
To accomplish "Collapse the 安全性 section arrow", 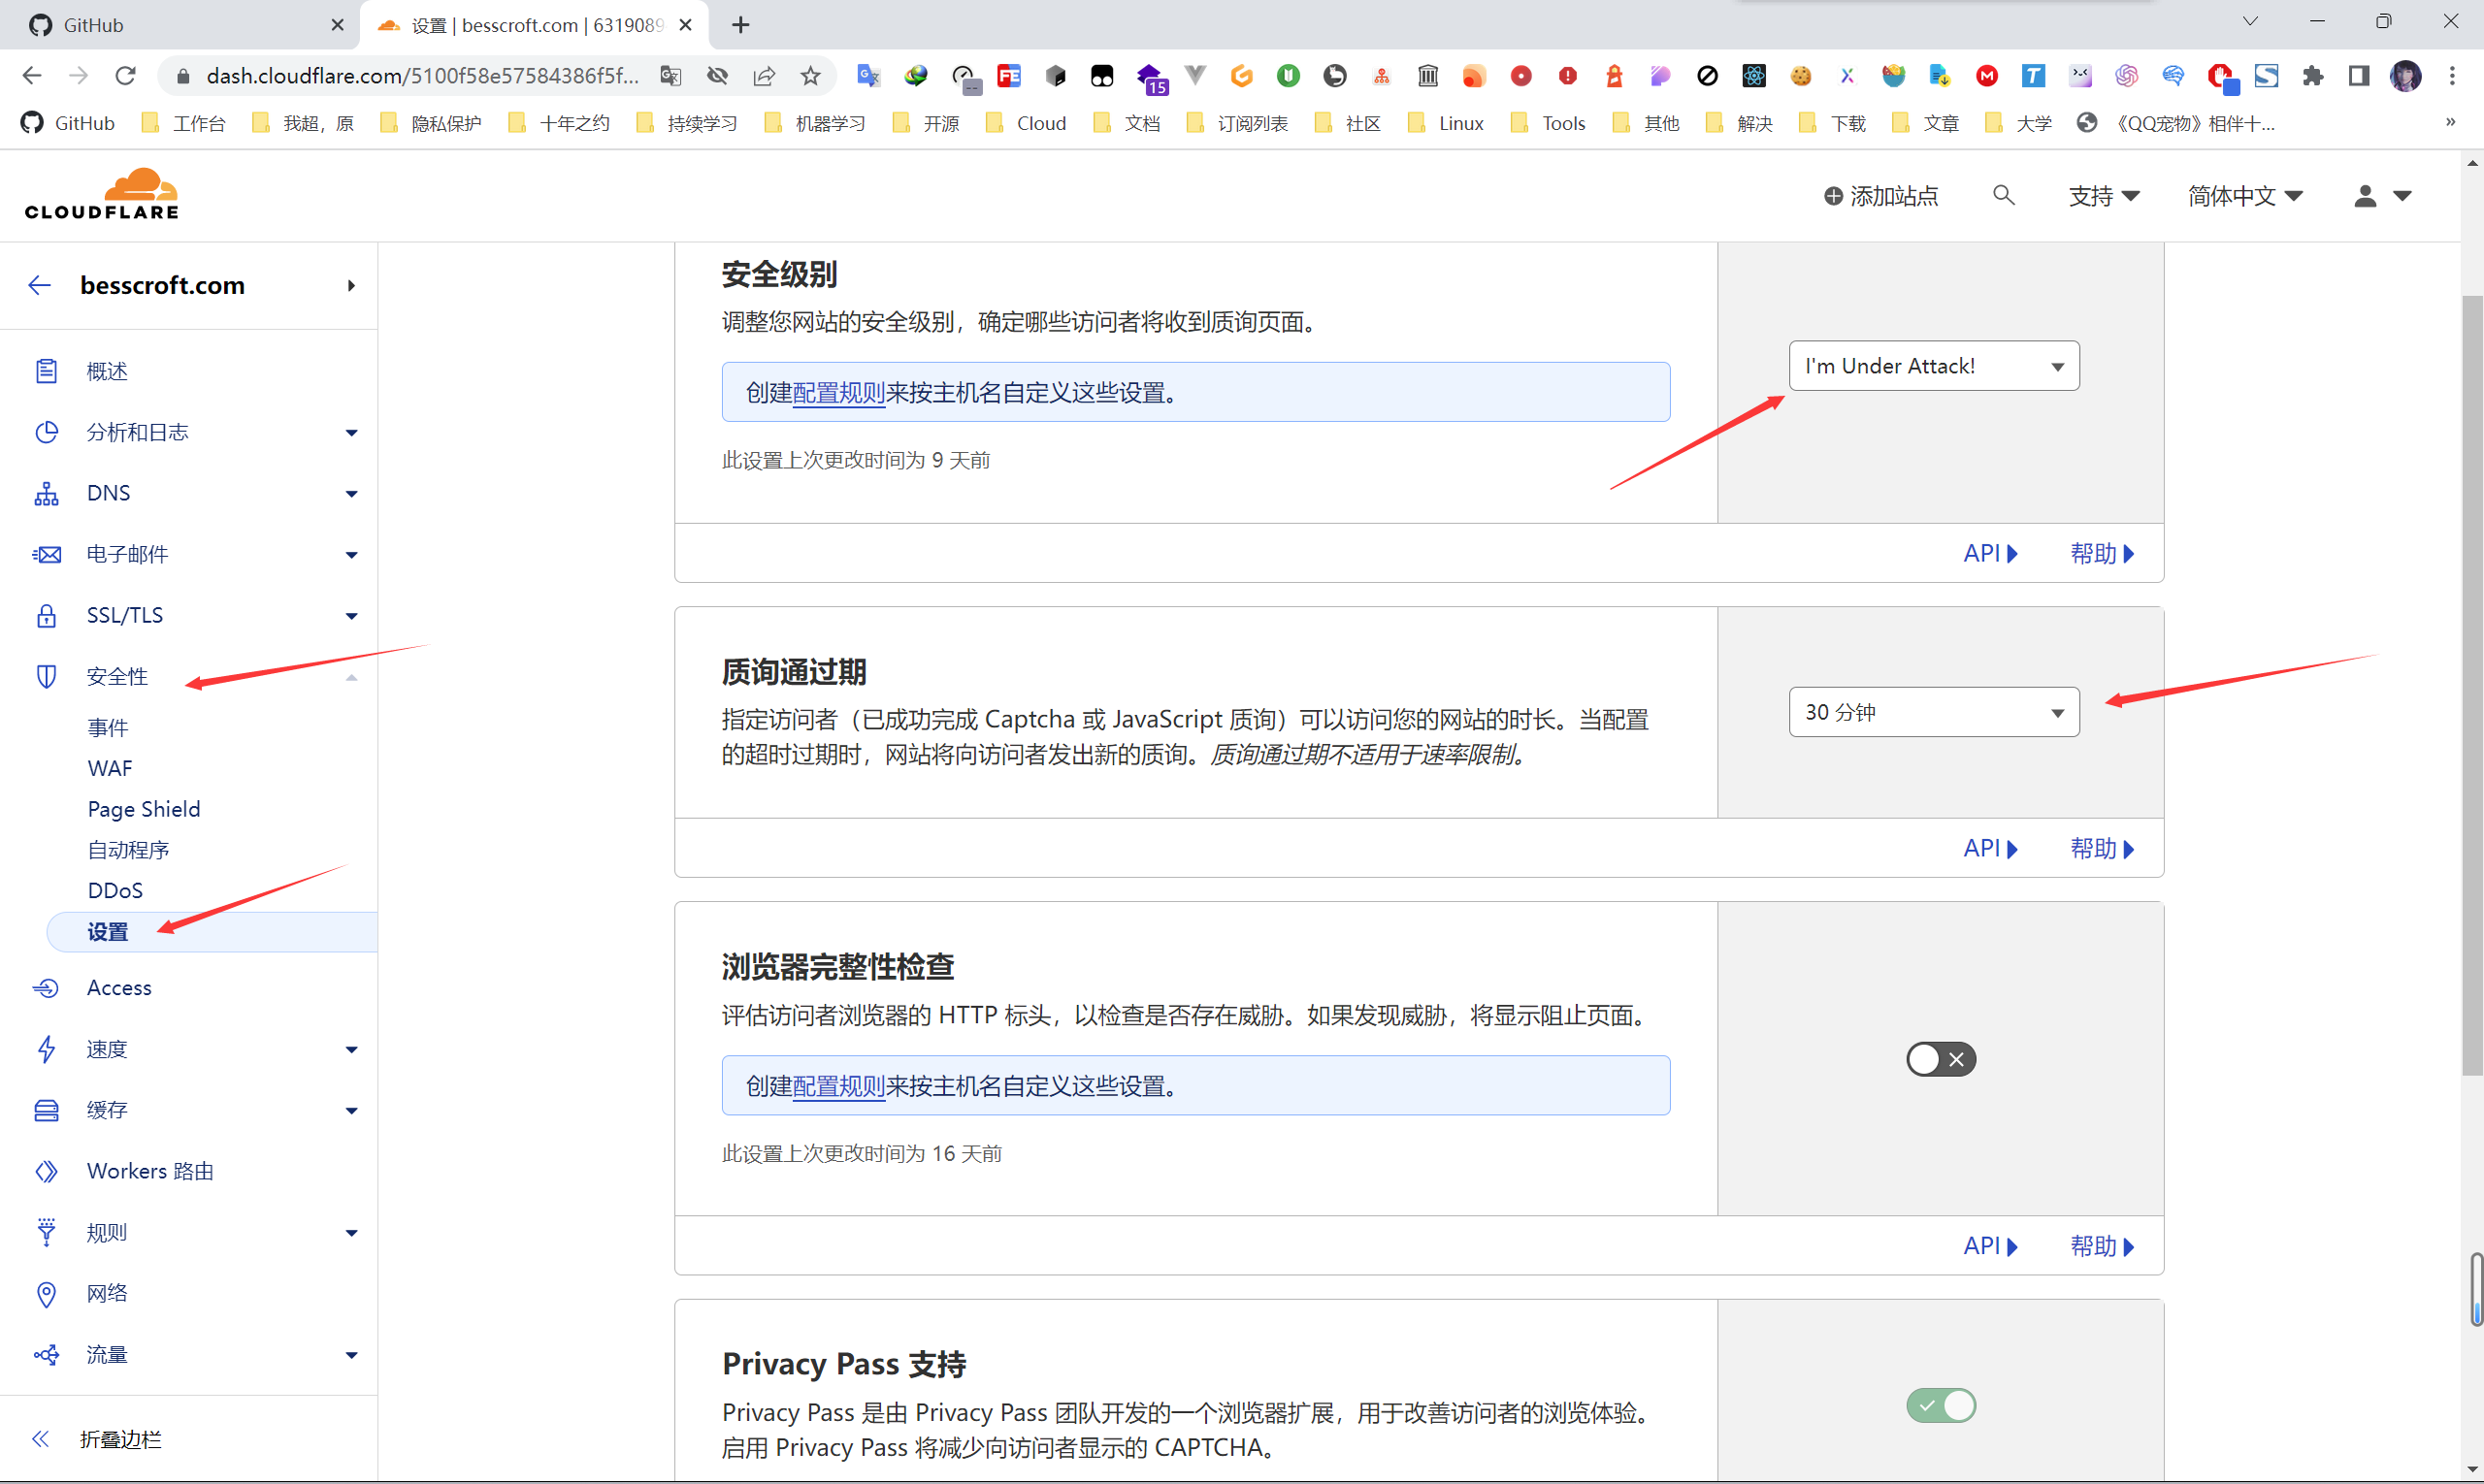I will pos(351,677).
